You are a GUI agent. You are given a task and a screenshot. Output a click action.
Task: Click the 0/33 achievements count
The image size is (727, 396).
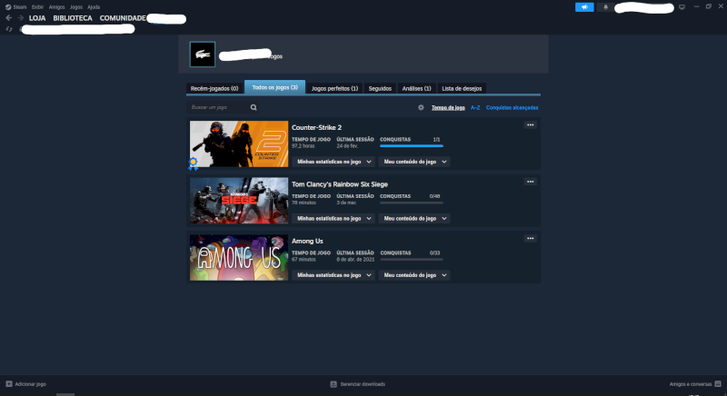(435, 252)
